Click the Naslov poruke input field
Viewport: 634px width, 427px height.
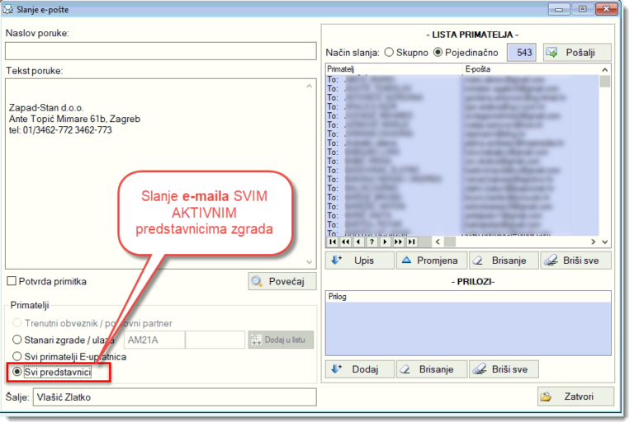tap(160, 50)
